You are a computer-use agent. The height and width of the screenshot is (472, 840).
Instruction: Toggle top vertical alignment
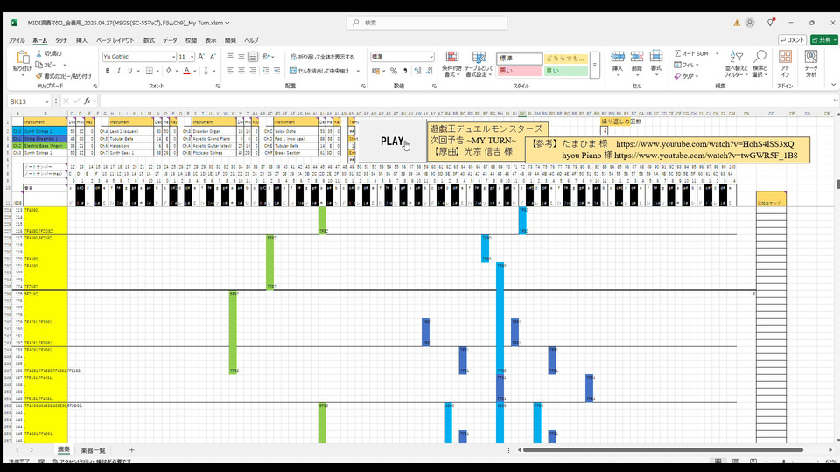coord(230,56)
